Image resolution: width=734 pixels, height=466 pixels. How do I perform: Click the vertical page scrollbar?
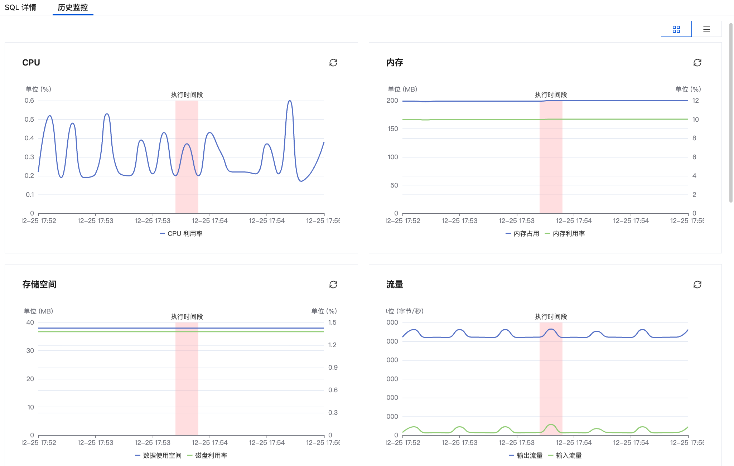pyautogui.click(x=731, y=112)
